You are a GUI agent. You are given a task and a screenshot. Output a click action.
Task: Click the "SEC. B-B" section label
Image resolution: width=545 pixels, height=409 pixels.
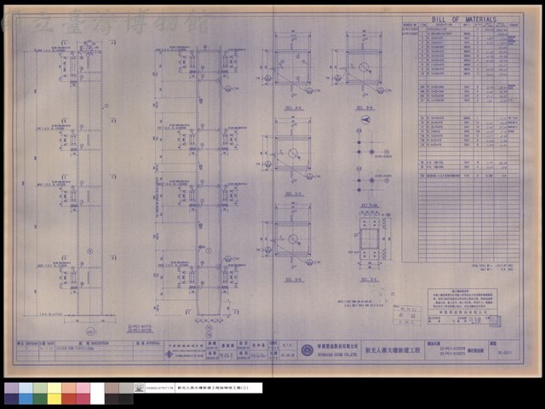click(365, 108)
